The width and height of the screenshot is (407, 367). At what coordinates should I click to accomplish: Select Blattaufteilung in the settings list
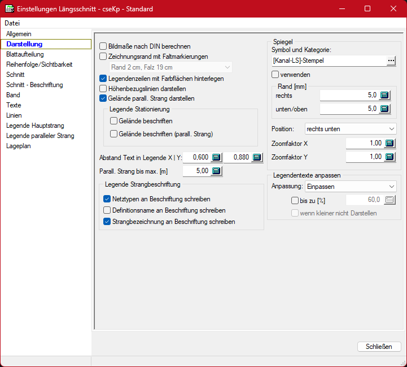click(x=25, y=54)
